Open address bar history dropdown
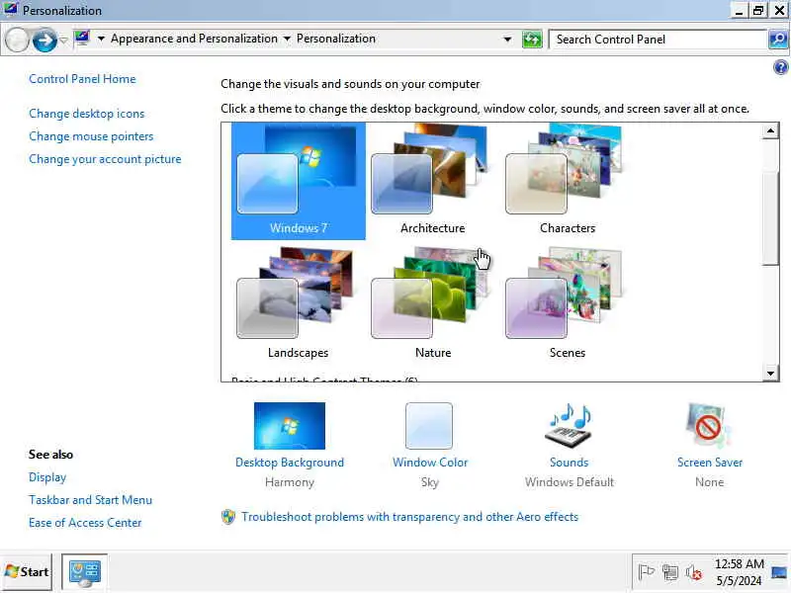Screen dimensions: 791x593 tap(507, 39)
